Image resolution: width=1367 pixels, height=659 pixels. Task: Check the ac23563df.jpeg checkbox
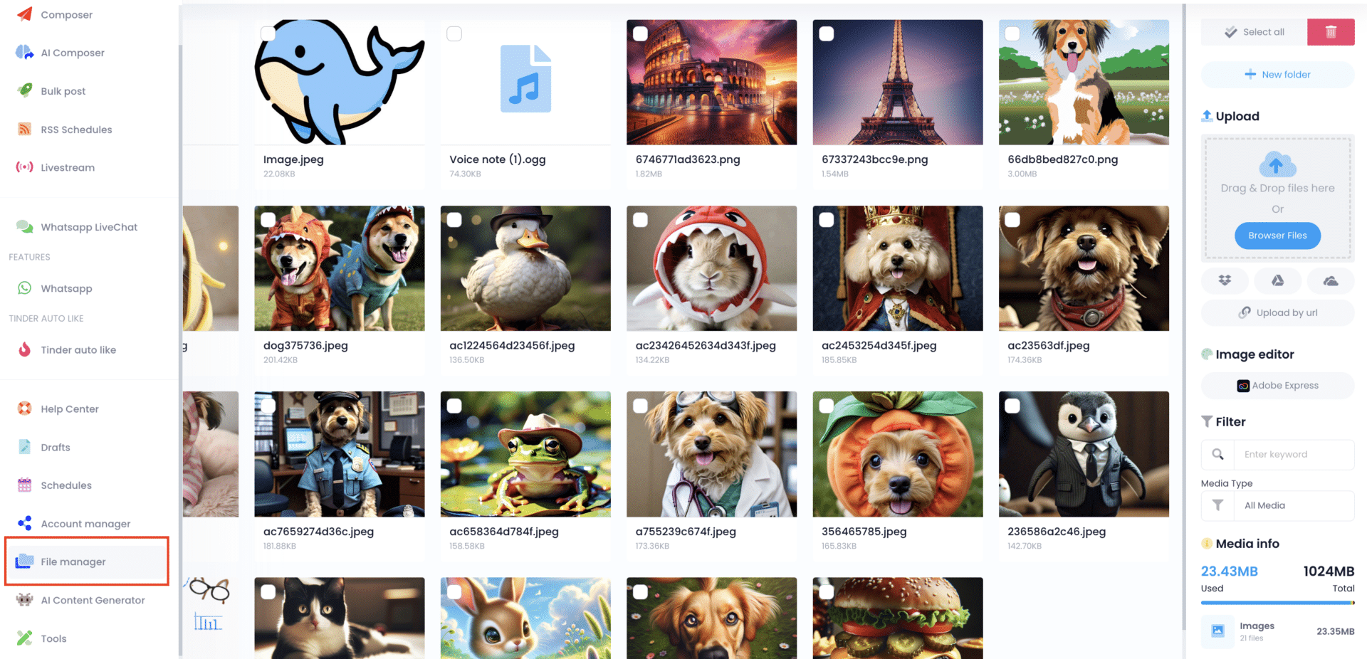(1012, 220)
